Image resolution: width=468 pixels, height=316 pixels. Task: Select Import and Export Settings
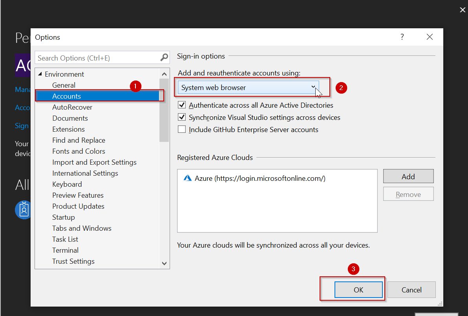(94, 162)
